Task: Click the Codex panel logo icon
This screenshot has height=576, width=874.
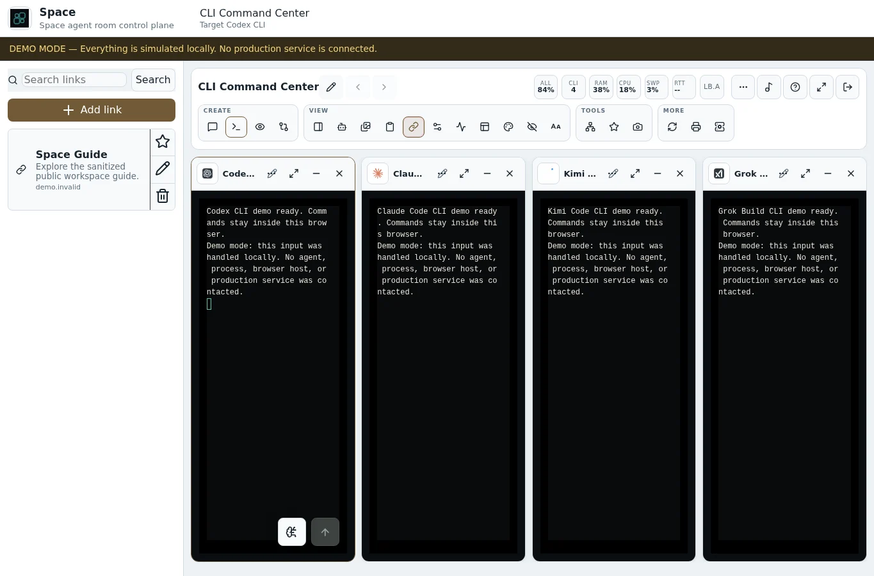Action: 207,173
